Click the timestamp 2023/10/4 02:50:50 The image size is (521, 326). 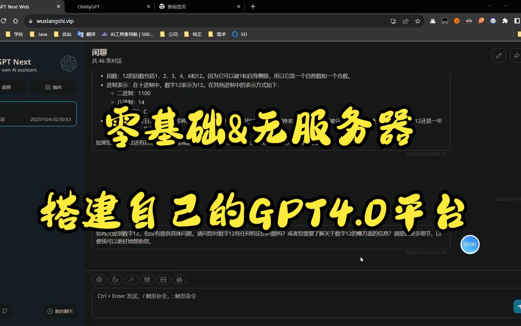pos(426,253)
